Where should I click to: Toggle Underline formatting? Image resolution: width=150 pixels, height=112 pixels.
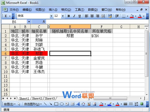pos(79,16)
